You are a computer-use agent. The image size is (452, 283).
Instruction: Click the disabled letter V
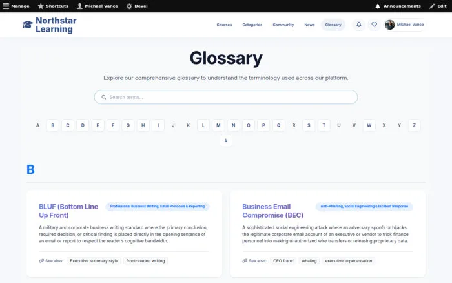pyautogui.click(x=354, y=125)
